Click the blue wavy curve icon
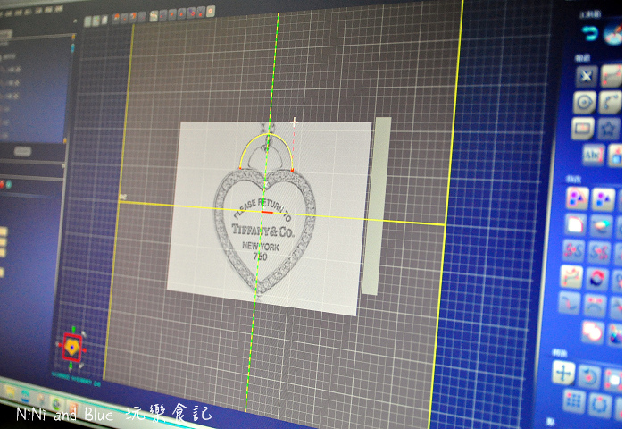This screenshot has height=429, width=625. 570,303
